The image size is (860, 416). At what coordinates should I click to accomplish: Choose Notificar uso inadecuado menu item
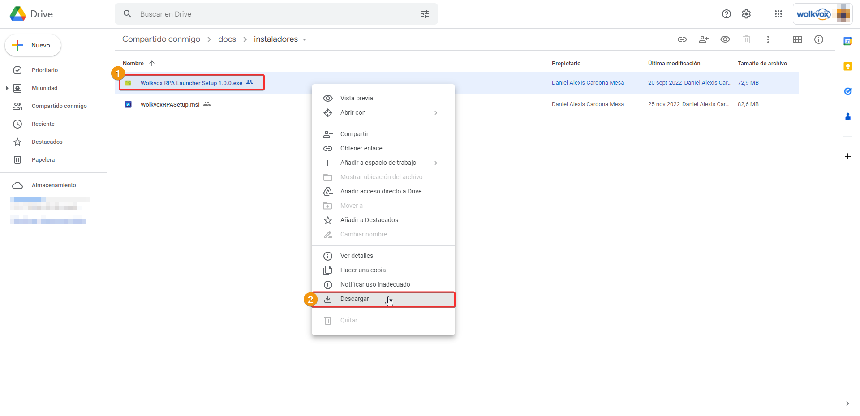click(383, 284)
